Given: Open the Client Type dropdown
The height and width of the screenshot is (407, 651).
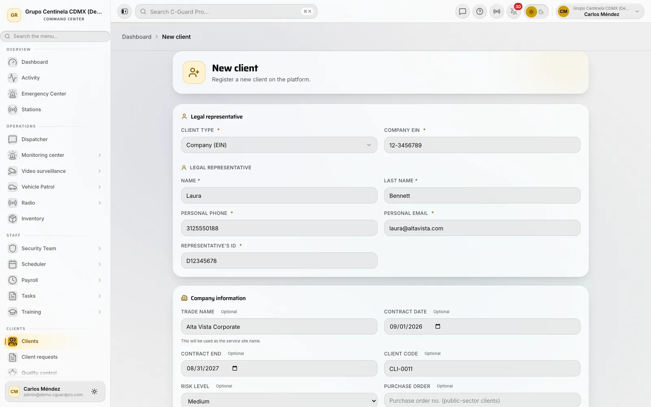Looking at the screenshot, I should pyautogui.click(x=279, y=145).
